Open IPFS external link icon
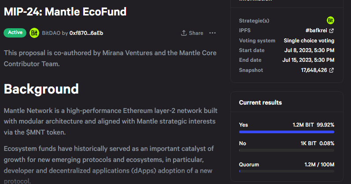 point(332,31)
